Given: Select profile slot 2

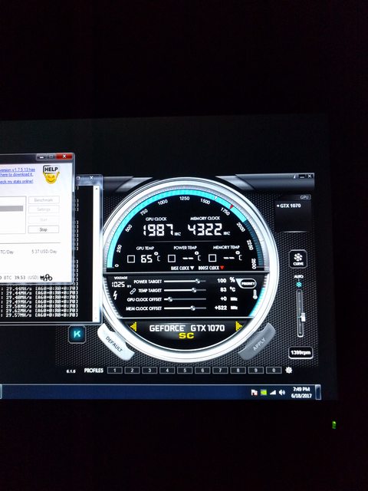Looking at the screenshot, I should click(x=132, y=371).
